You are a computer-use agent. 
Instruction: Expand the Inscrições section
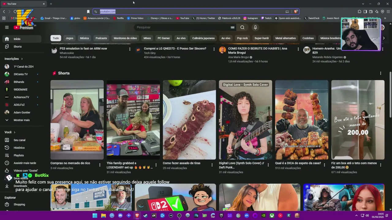click(x=14, y=59)
